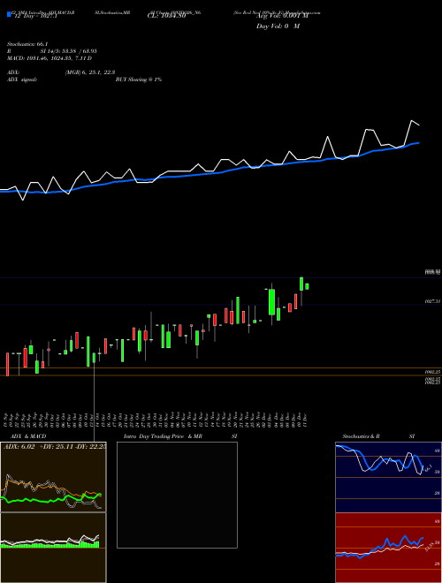The image size is (442, 583).
Task: Click the 'Stochastics & RSI' panel title
Action: click(378, 436)
